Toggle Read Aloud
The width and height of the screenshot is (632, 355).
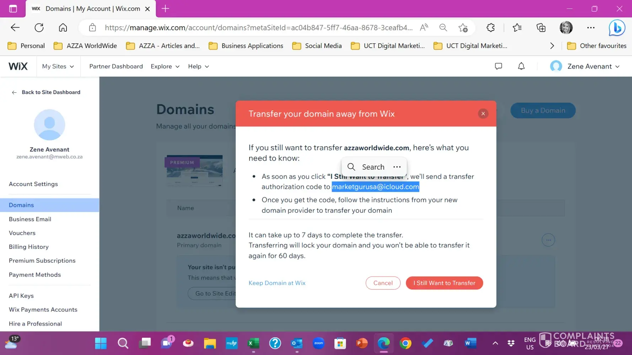coord(424,28)
